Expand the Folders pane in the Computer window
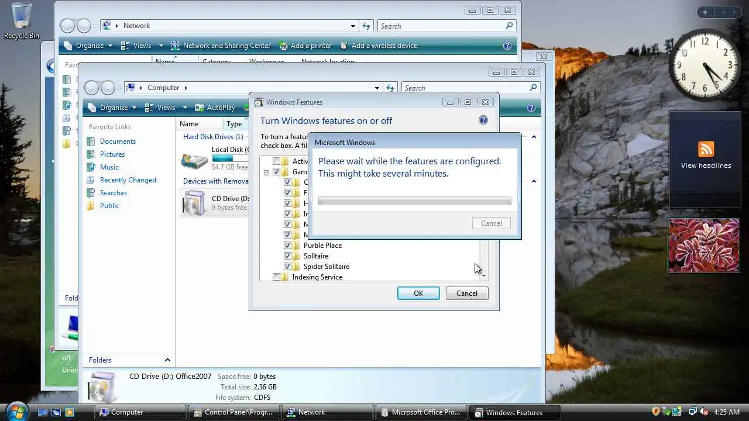 tap(167, 360)
